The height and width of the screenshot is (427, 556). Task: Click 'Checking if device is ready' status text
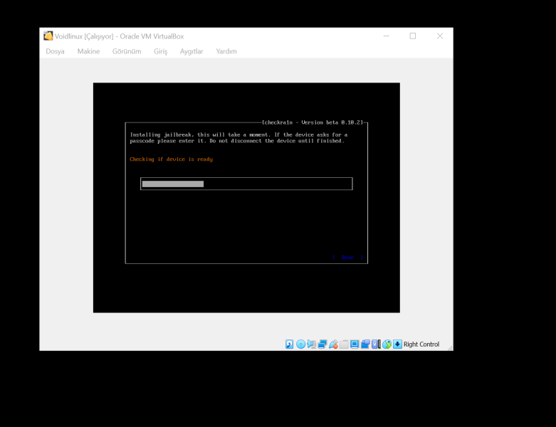(x=171, y=159)
